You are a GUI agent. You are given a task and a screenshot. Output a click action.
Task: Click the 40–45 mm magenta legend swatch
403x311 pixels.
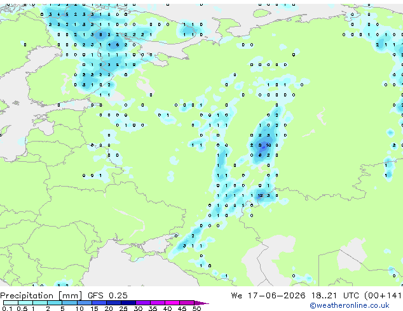(172, 303)
